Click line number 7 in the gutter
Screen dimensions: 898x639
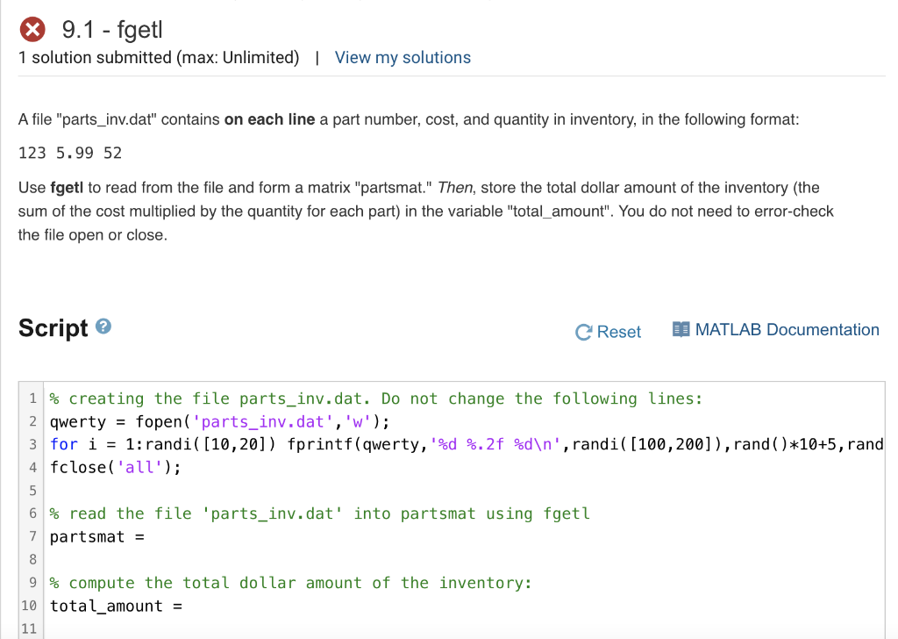(32, 535)
